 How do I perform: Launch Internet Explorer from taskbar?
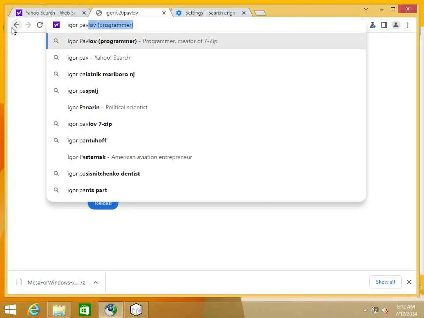(x=34, y=309)
